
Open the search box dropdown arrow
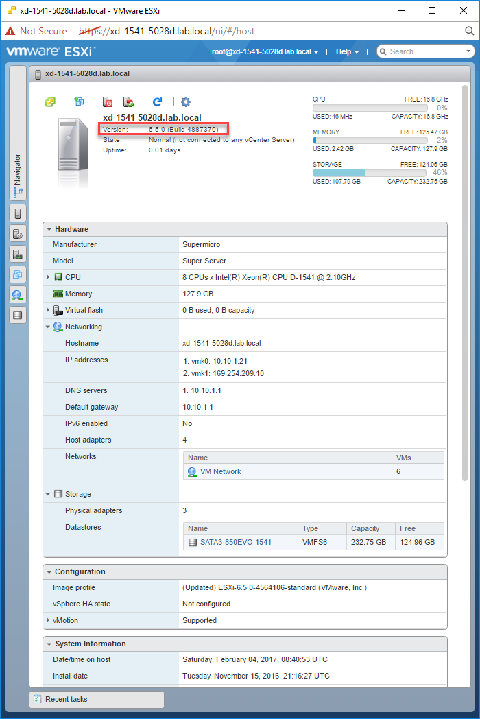[468, 51]
